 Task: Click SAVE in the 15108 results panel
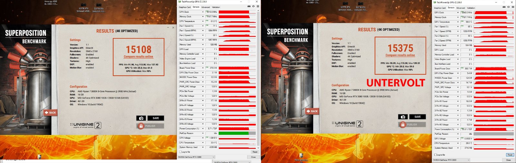coord(156,118)
